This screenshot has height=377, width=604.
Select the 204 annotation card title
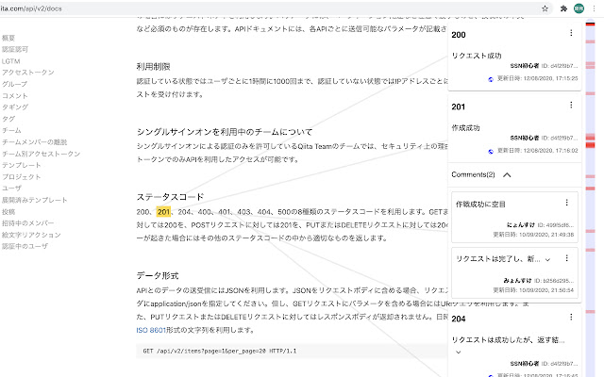[x=459, y=319]
